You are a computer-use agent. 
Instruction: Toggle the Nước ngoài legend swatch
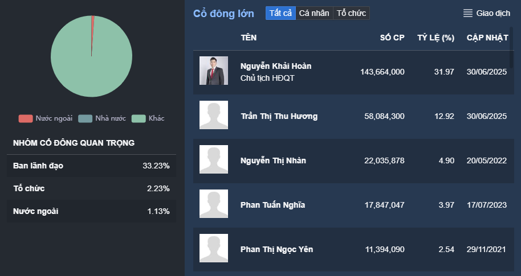(26, 118)
